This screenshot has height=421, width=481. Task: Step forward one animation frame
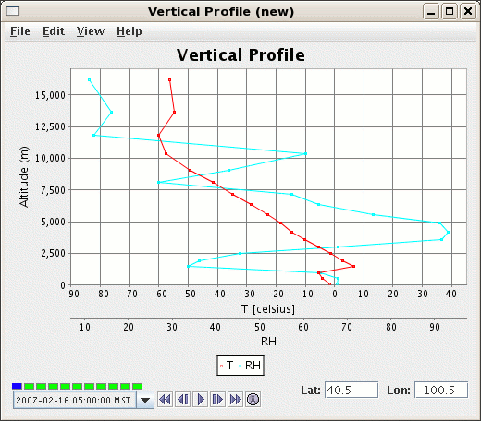tap(218, 400)
